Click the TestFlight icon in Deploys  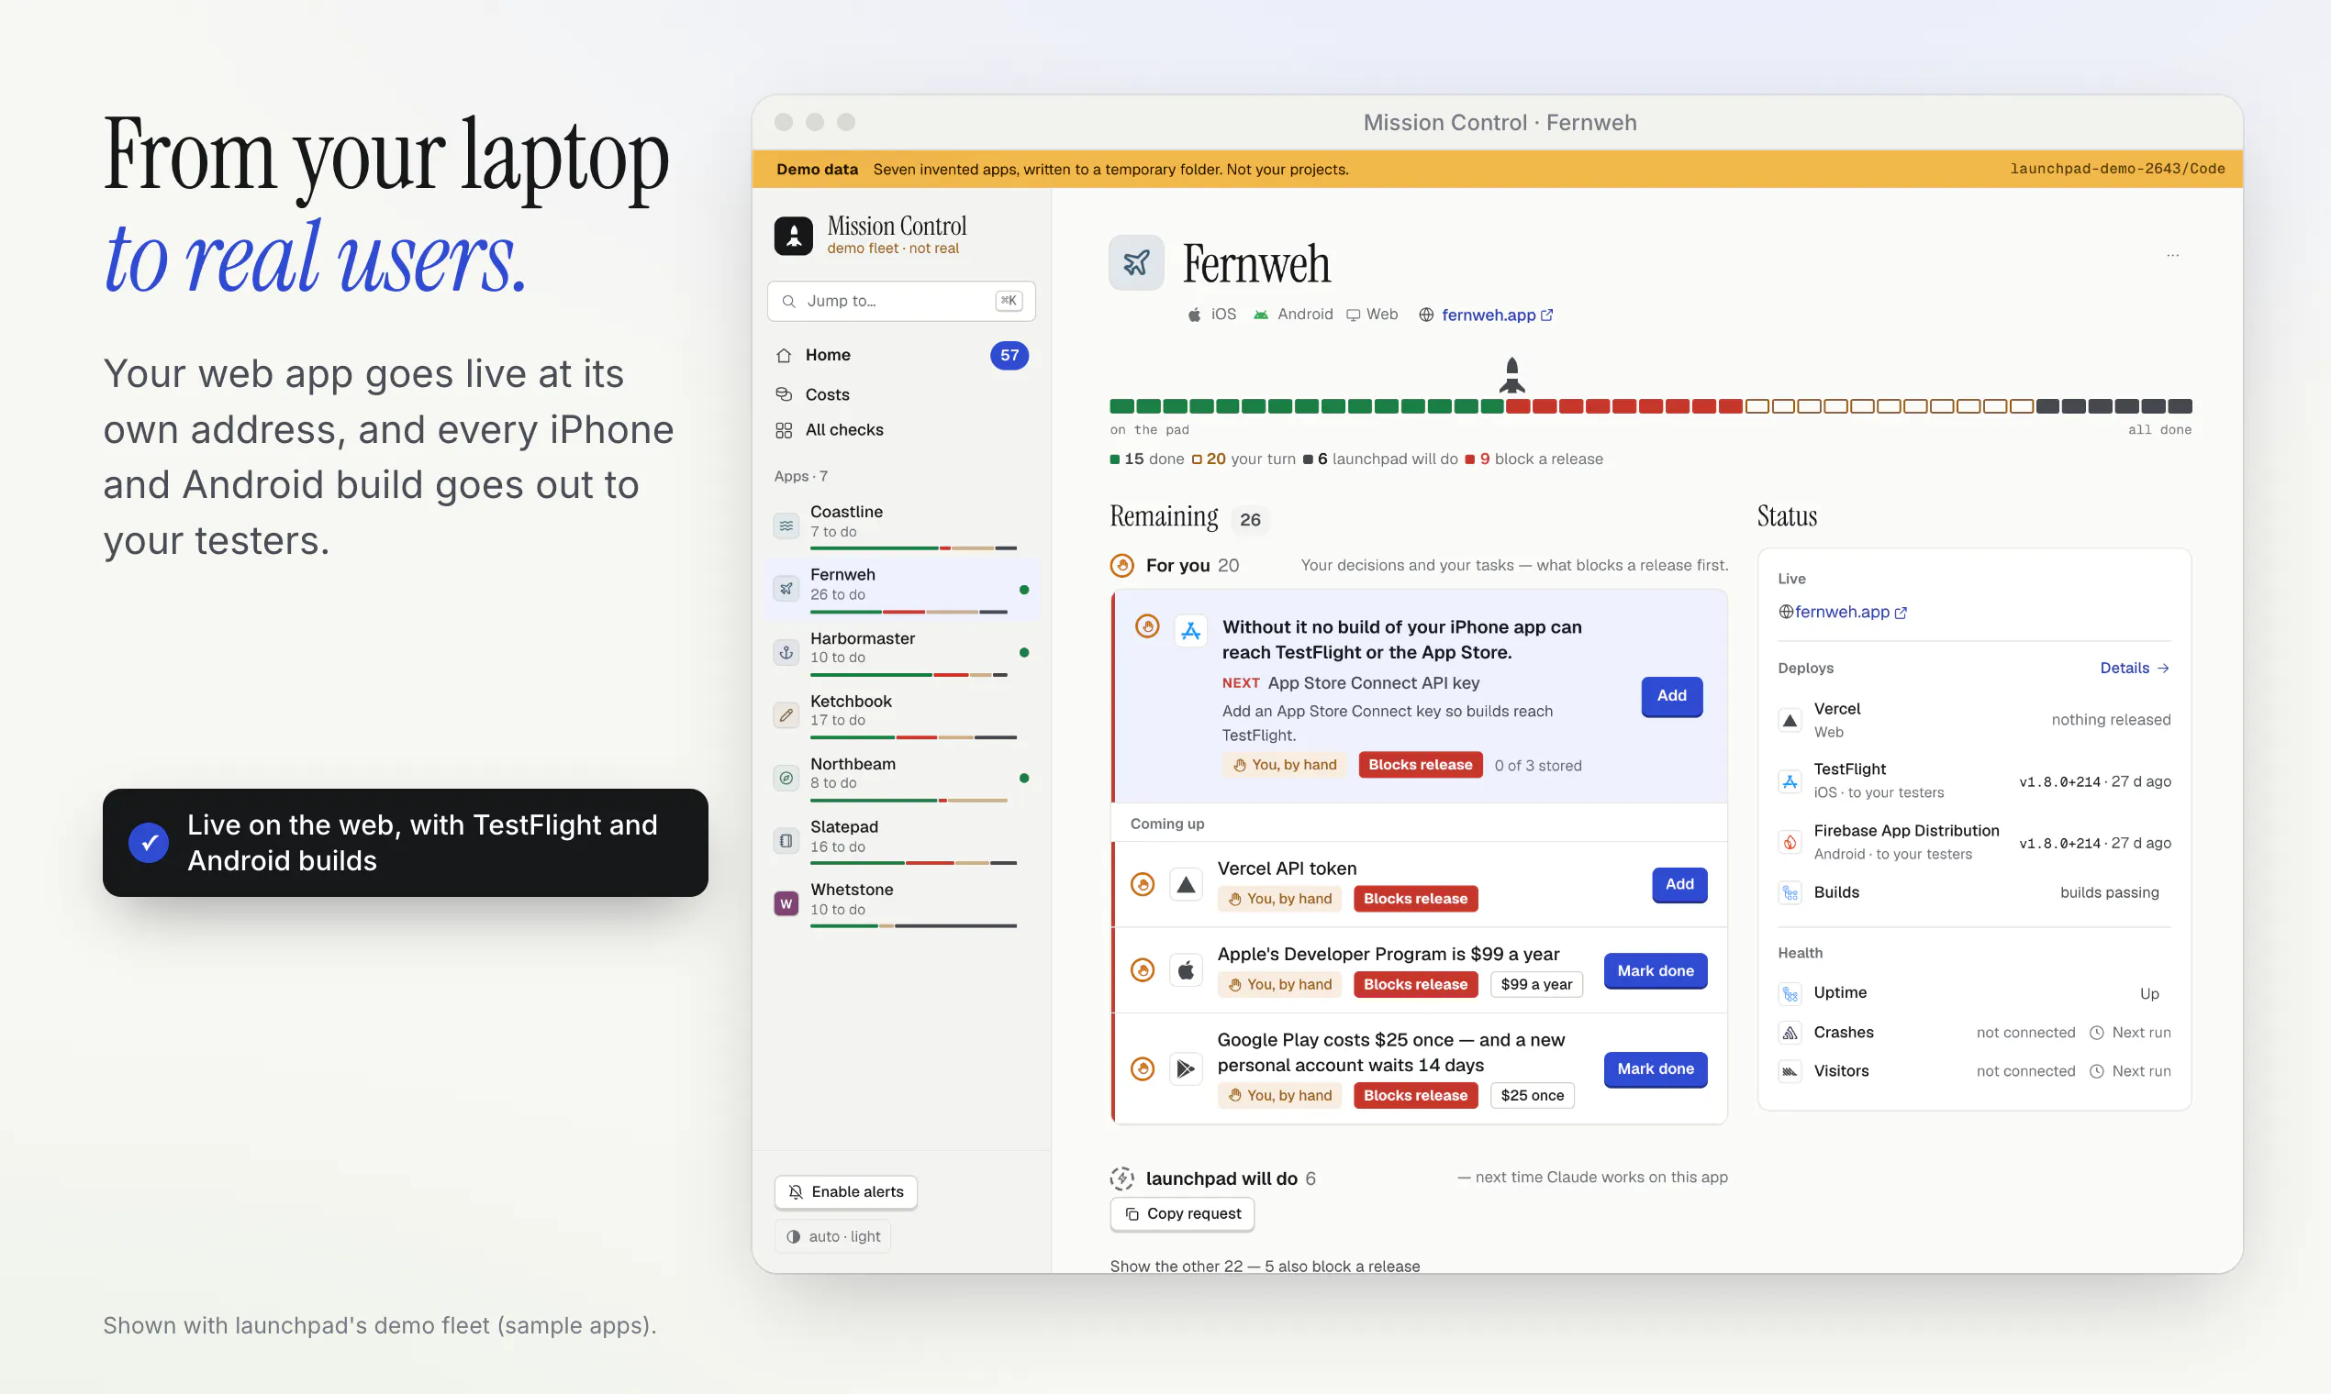pos(1790,780)
